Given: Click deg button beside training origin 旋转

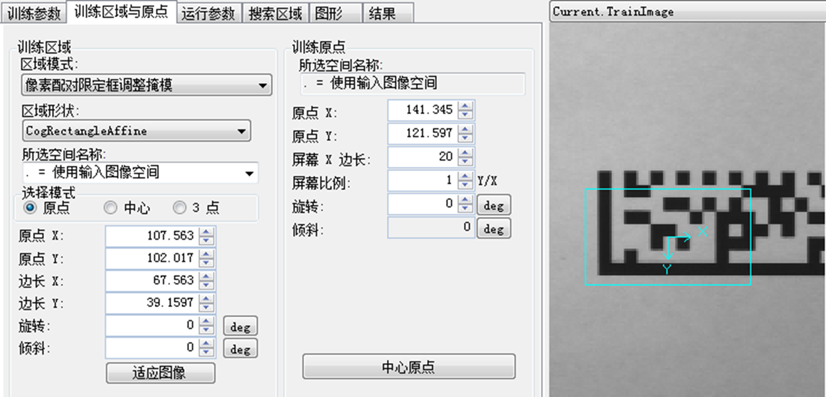Looking at the screenshot, I should click(x=494, y=205).
